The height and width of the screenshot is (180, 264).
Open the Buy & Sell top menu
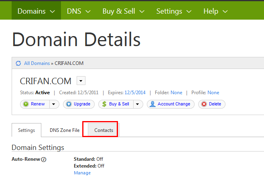[124, 11]
